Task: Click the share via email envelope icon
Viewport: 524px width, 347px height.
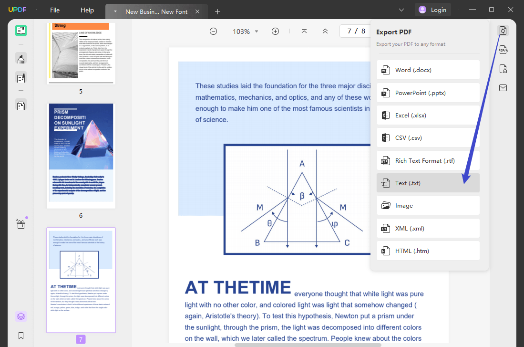Action: coord(503,87)
